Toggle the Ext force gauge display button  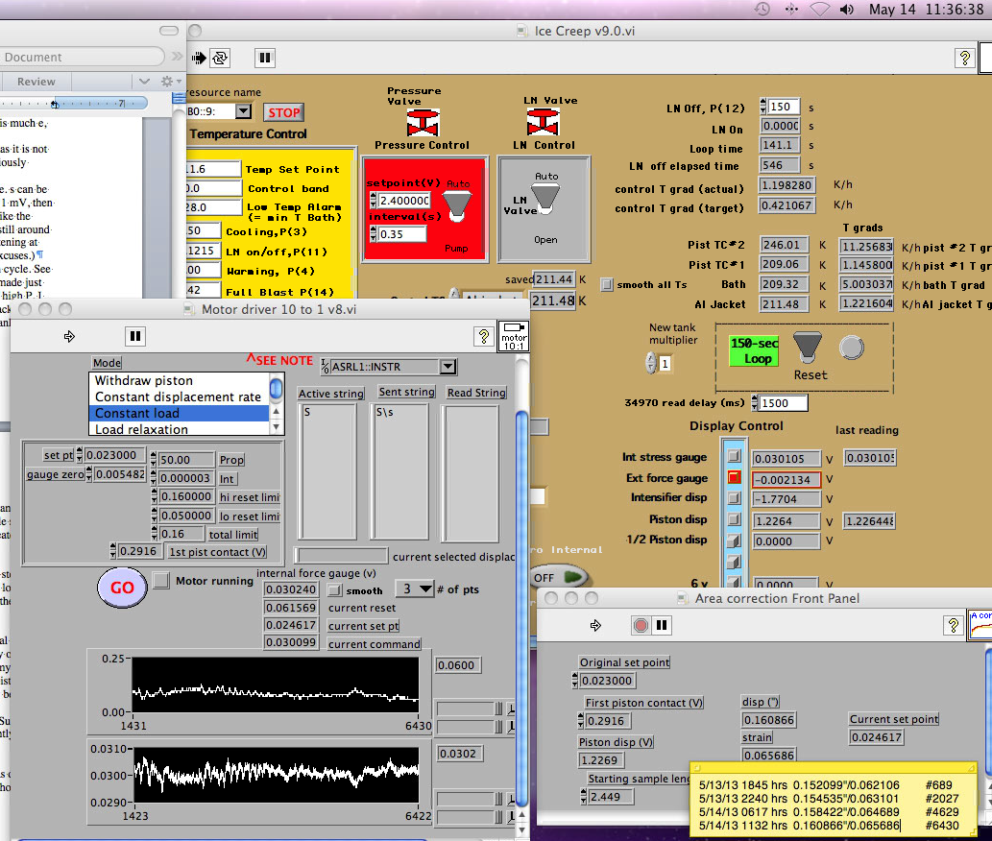click(x=735, y=478)
